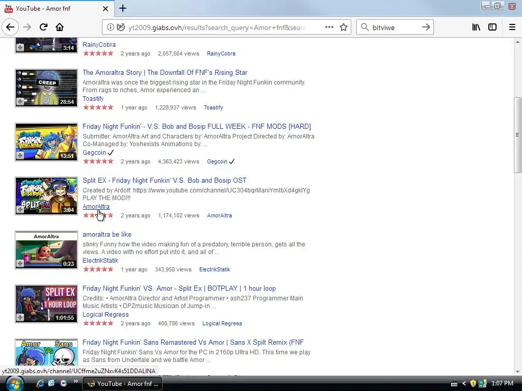This screenshot has width=522, height=391.
Task: Open the Bob and Bosip FULL WEEK thumbnail
Action: (x=46, y=142)
